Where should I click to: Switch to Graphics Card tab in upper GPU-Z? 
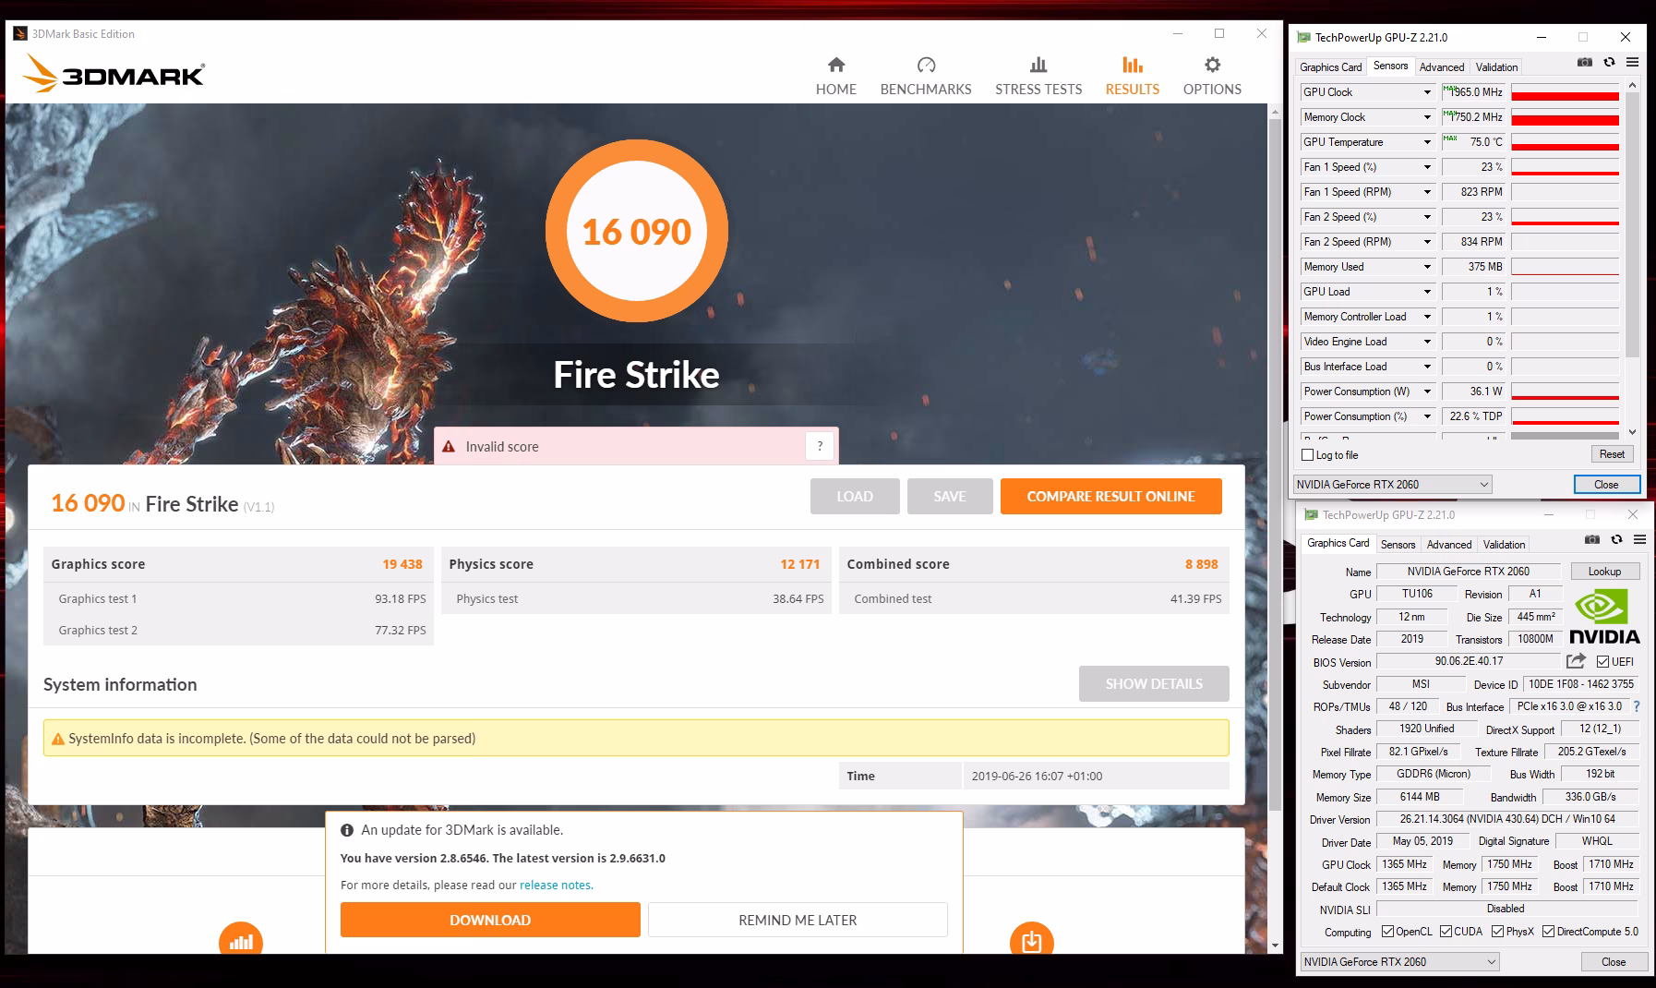pyautogui.click(x=1330, y=66)
